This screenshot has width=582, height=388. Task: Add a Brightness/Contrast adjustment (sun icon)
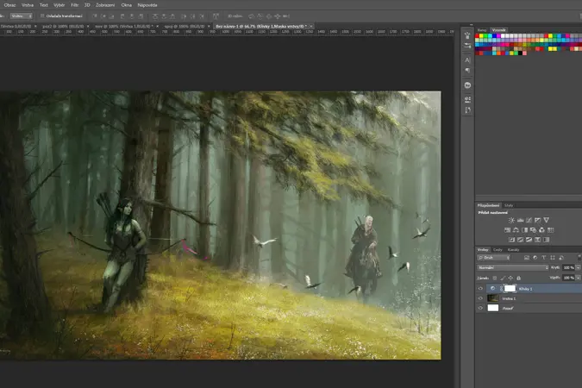click(511, 220)
